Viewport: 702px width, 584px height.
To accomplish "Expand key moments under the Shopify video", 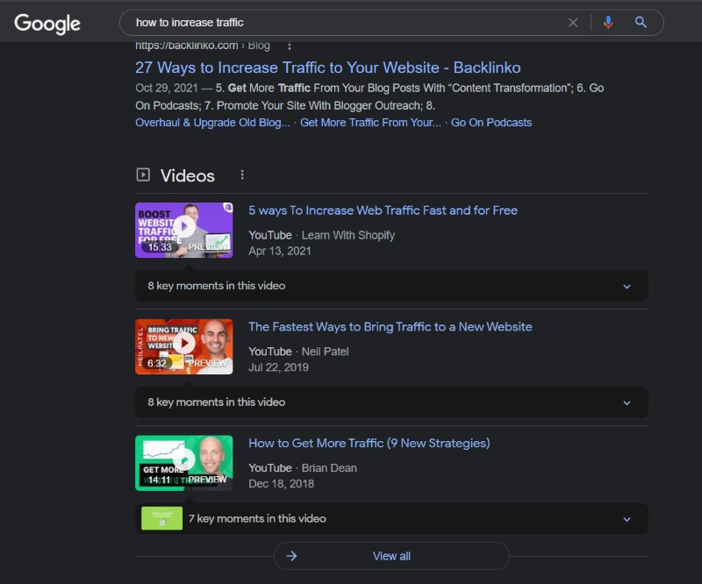I will click(x=627, y=287).
